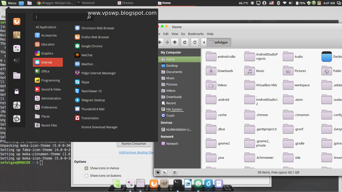Click the Shutdown power icon in the menu
The width and height of the screenshot is (342, 192).
[17, 119]
